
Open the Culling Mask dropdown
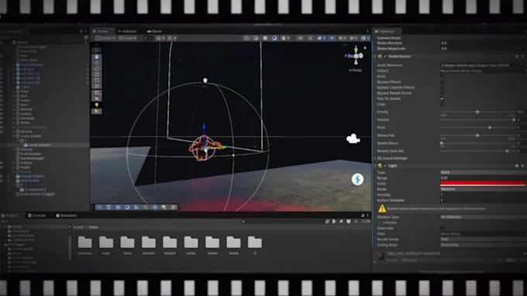[483, 245]
